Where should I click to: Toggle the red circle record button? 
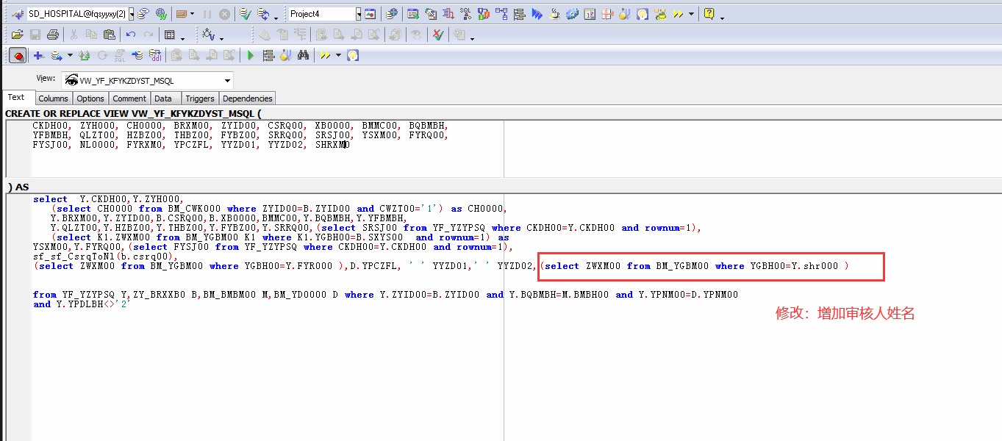(18, 55)
